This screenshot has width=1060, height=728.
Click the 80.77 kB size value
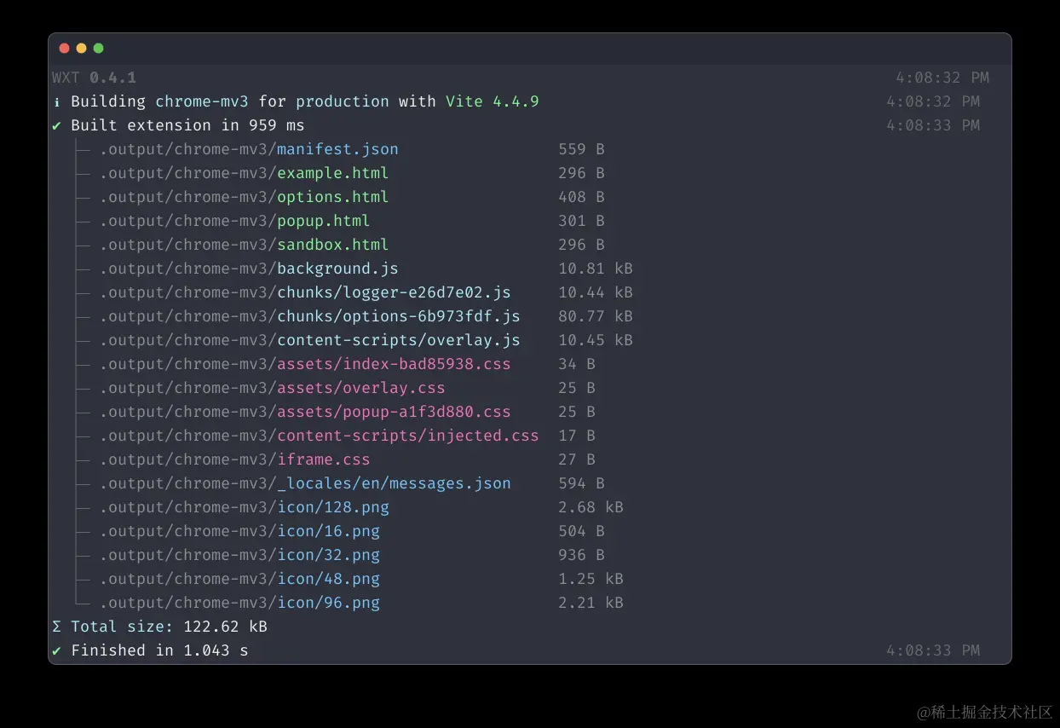[596, 316]
